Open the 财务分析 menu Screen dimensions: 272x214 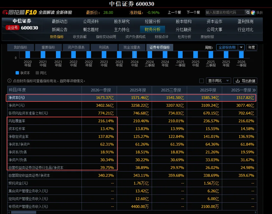[153, 29]
